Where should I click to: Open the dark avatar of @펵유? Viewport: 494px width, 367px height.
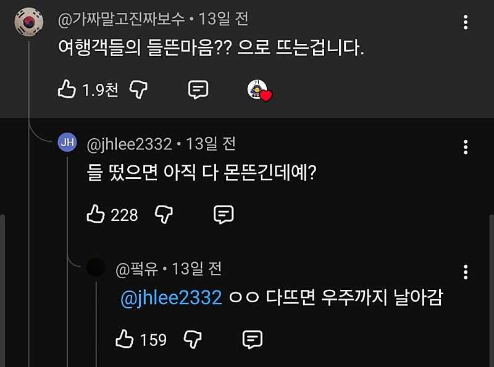[x=96, y=268]
